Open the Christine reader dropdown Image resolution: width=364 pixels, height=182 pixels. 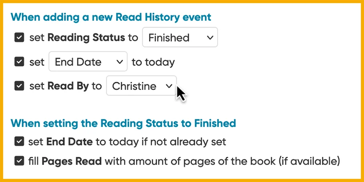(x=141, y=86)
